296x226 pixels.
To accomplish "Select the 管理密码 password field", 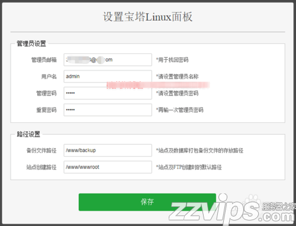I will [x=108, y=93].
